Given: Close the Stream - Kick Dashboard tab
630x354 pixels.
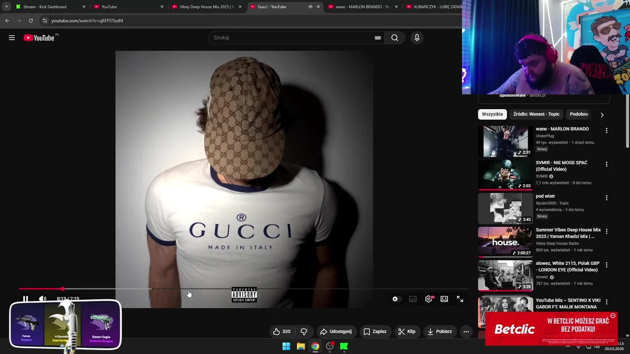Looking at the screenshot, I should click(84, 7).
